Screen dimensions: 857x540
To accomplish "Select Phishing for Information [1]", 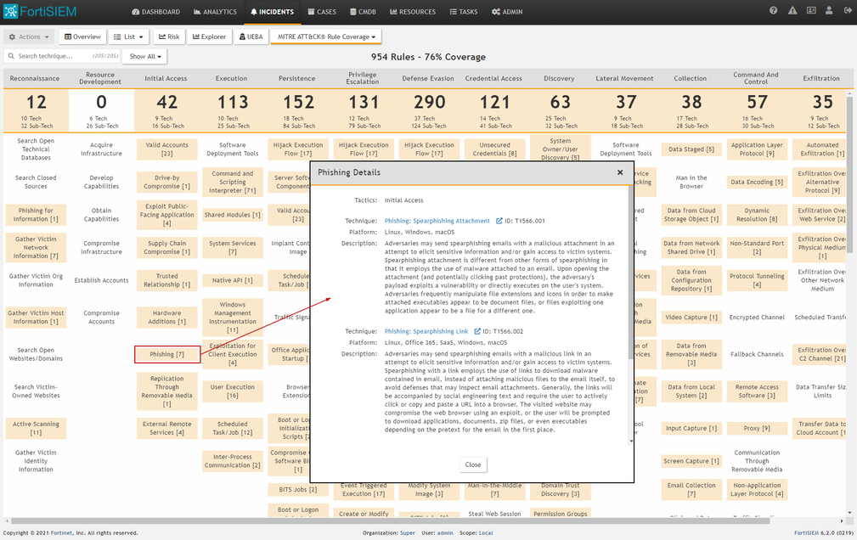I will [36, 215].
